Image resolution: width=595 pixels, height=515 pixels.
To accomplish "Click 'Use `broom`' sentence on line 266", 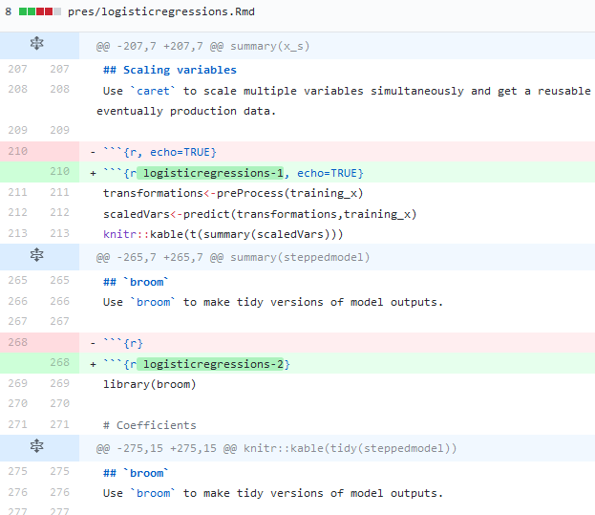I will [x=273, y=303].
